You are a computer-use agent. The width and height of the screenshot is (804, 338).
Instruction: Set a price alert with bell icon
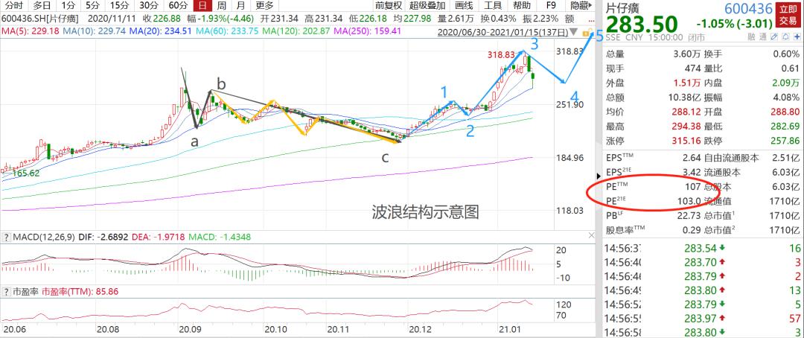click(x=785, y=37)
